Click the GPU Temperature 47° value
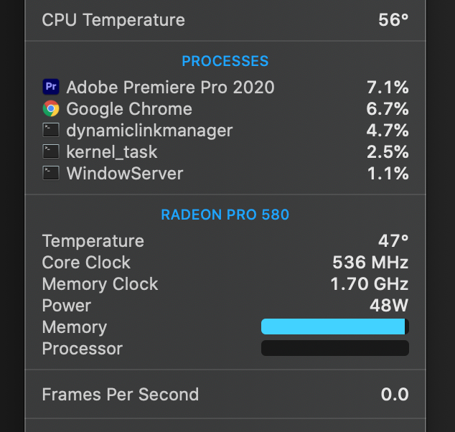 pos(393,241)
